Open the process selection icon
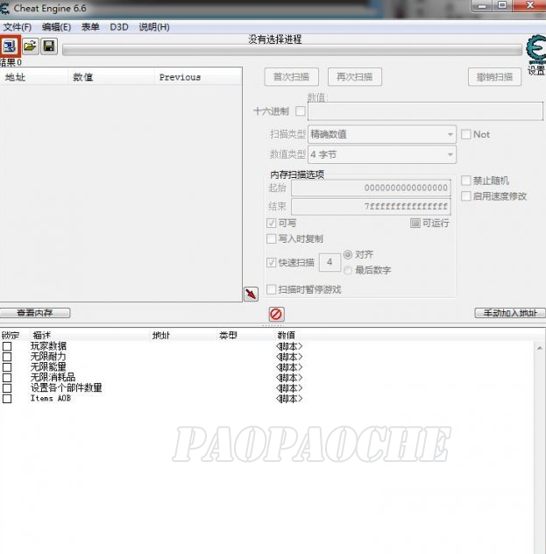 click(10, 46)
